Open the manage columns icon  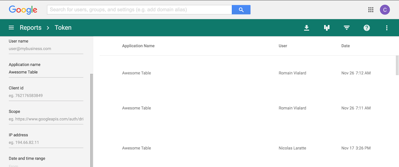click(x=327, y=28)
